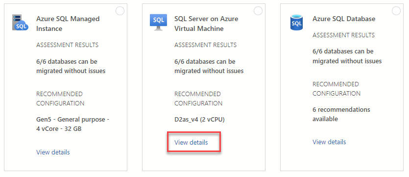Click the SQL Server on Azure Virtual Machine title
This screenshot has width=409, height=177.
[206, 24]
